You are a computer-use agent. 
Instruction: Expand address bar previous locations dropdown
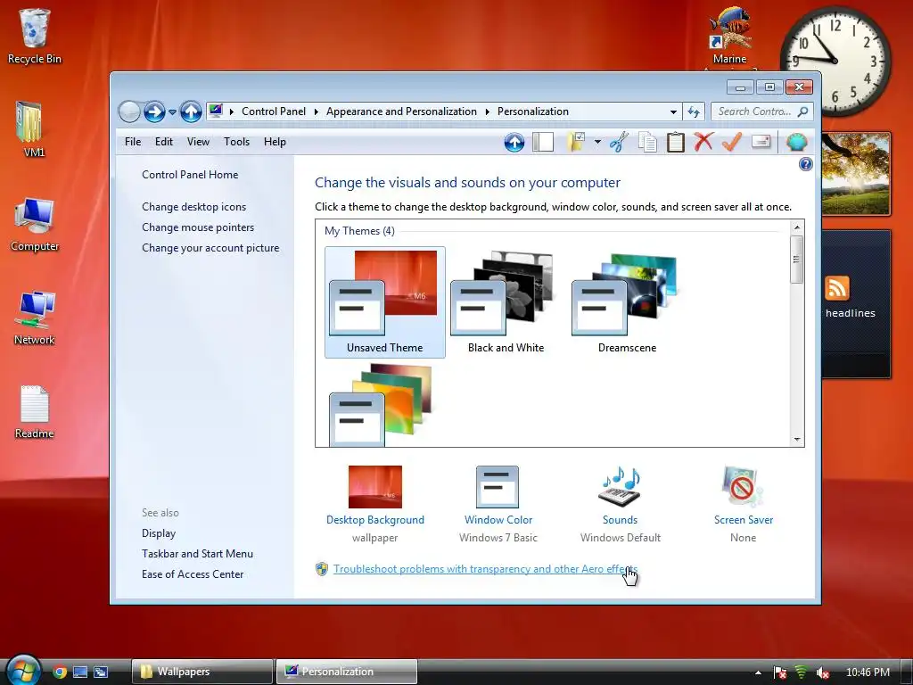[674, 111]
